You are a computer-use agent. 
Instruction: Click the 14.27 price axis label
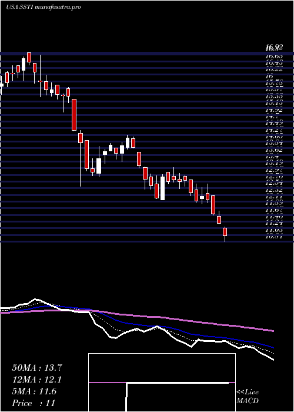[274, 130]
